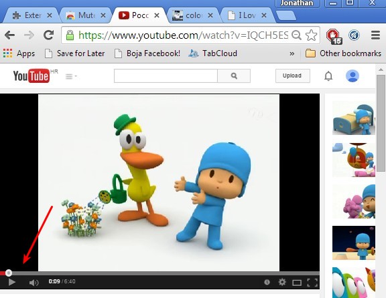The image size is (386, 298).
Task: Open the player settings gear
Action: pos(282,282)
